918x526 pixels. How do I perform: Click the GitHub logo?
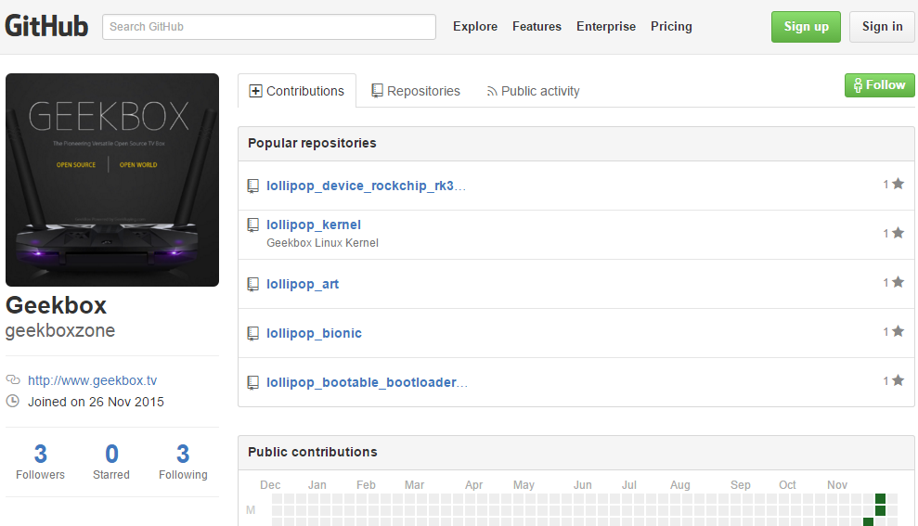tap(46, 26)
